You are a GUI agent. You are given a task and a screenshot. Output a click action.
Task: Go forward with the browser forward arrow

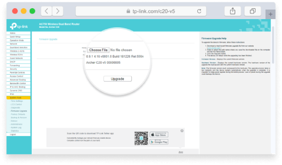click(58, 11)
